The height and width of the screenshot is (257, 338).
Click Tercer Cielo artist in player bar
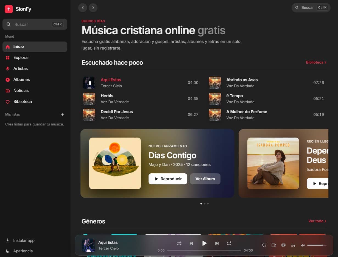click(x=108, y=248)
